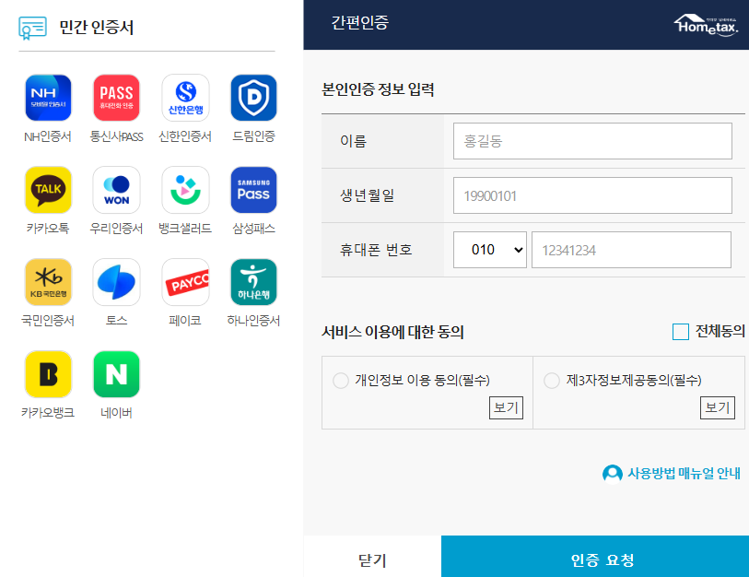
Task: Click the 삼성패스 label text
Action: [x=253, y=229]
